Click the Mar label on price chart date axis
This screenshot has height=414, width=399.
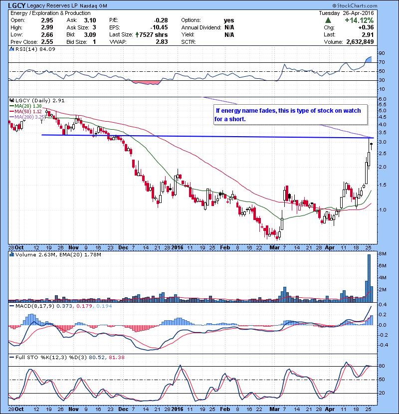tap(274, 248)
